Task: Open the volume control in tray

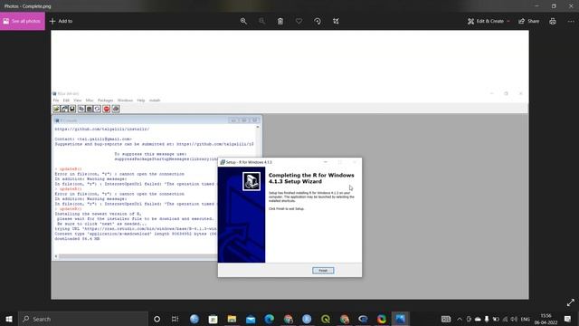Action: point(514,319)
